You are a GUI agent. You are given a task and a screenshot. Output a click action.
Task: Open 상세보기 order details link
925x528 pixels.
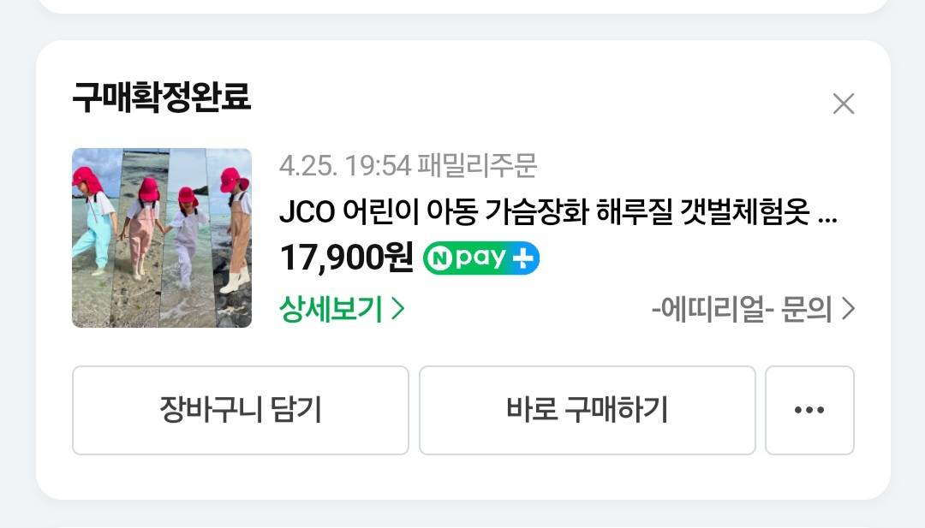pos(342,309)
